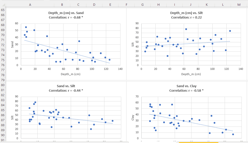Click horizontal axis title of Depth vs. Silt chart
The image size is (248, 143).
click(x=191, y=74)
